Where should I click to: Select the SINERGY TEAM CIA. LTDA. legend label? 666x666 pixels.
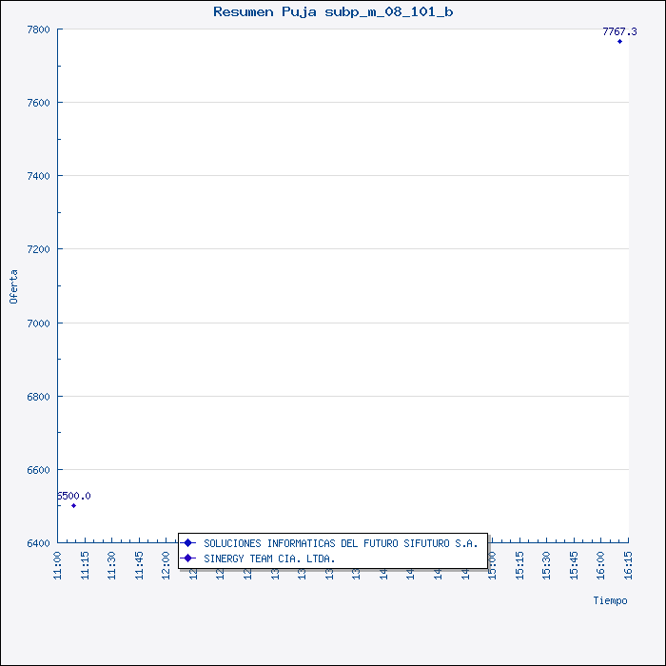269,558
